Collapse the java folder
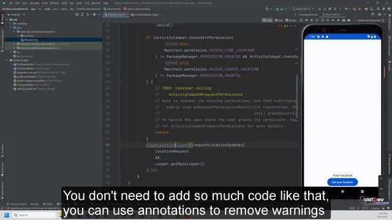The image size is (392, 220). point(11,28)
